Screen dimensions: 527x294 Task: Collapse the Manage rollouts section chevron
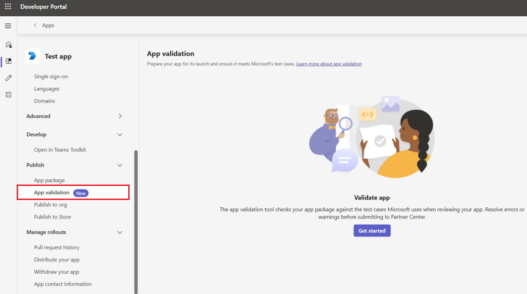click(x=120, y=232)
